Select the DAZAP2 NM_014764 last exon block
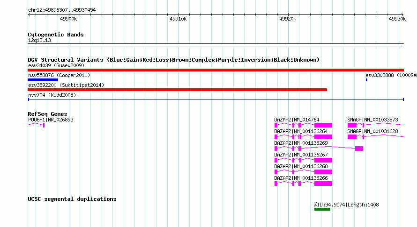The width and height of the screenshot is (417, 227). (x=323, y=125)
